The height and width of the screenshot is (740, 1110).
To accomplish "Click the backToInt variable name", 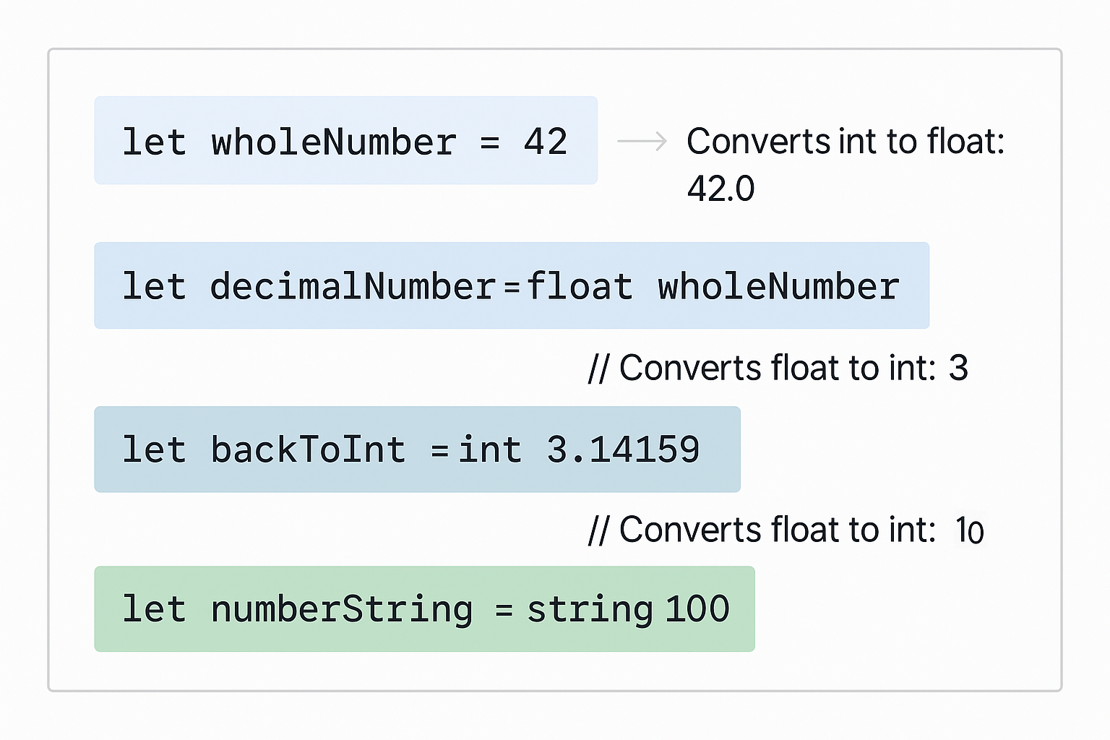I will pos(309,449).
